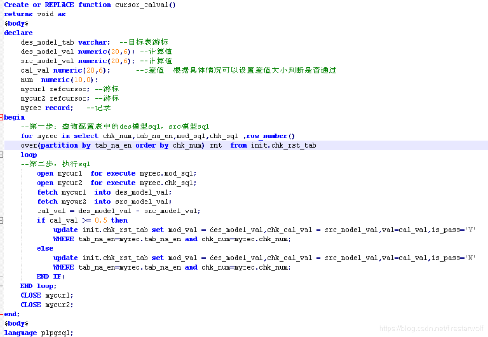This screenshot has height=337, width=488.
Task: Click the line 'returns void as'
Action: pos(35,14)
